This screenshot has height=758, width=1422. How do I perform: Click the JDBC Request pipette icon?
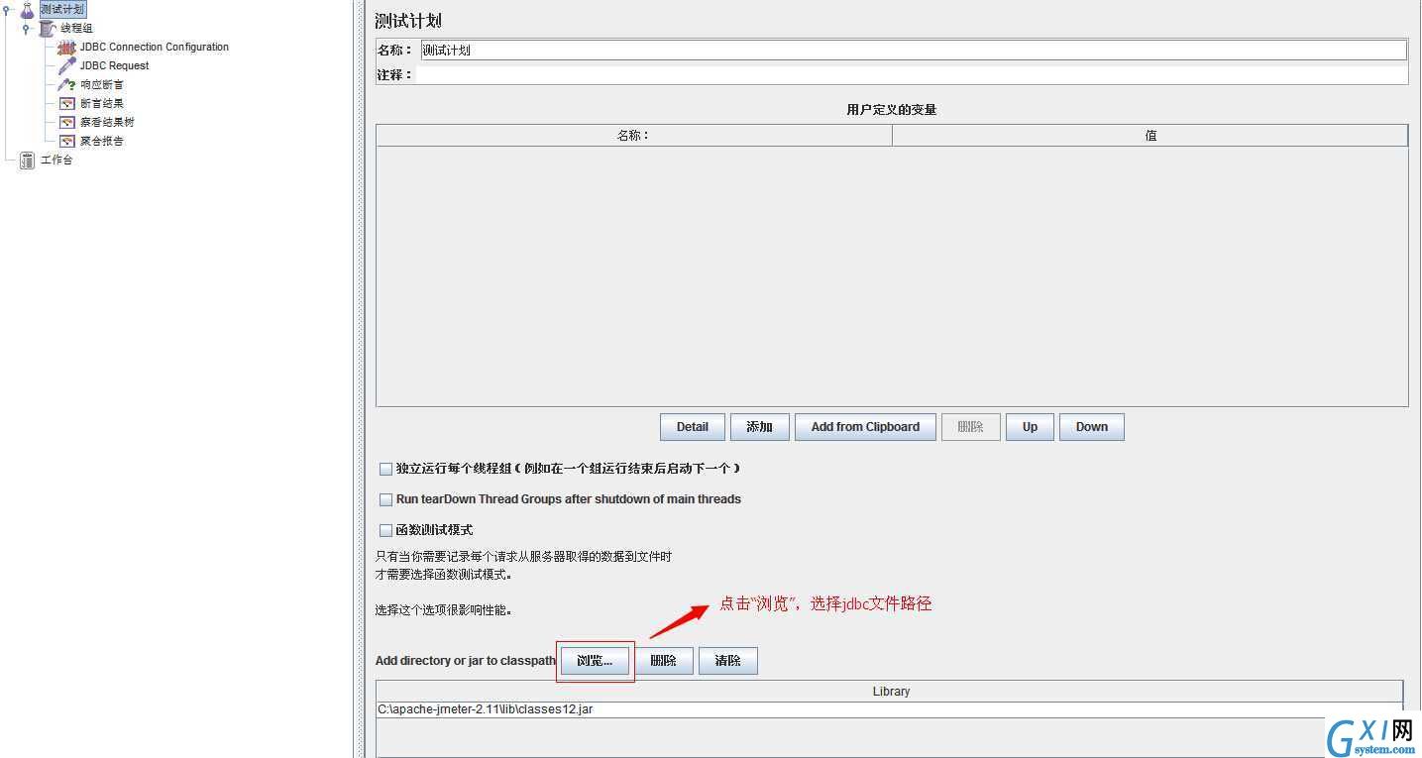click(66, 66)
